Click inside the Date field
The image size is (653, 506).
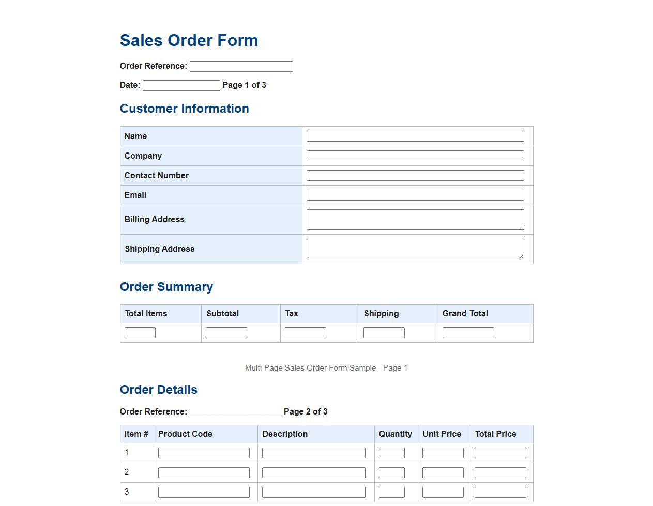pos(180,85)
